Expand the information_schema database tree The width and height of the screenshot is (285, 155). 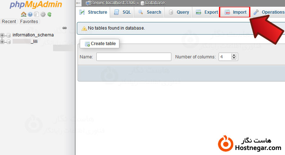coord(3,35)
